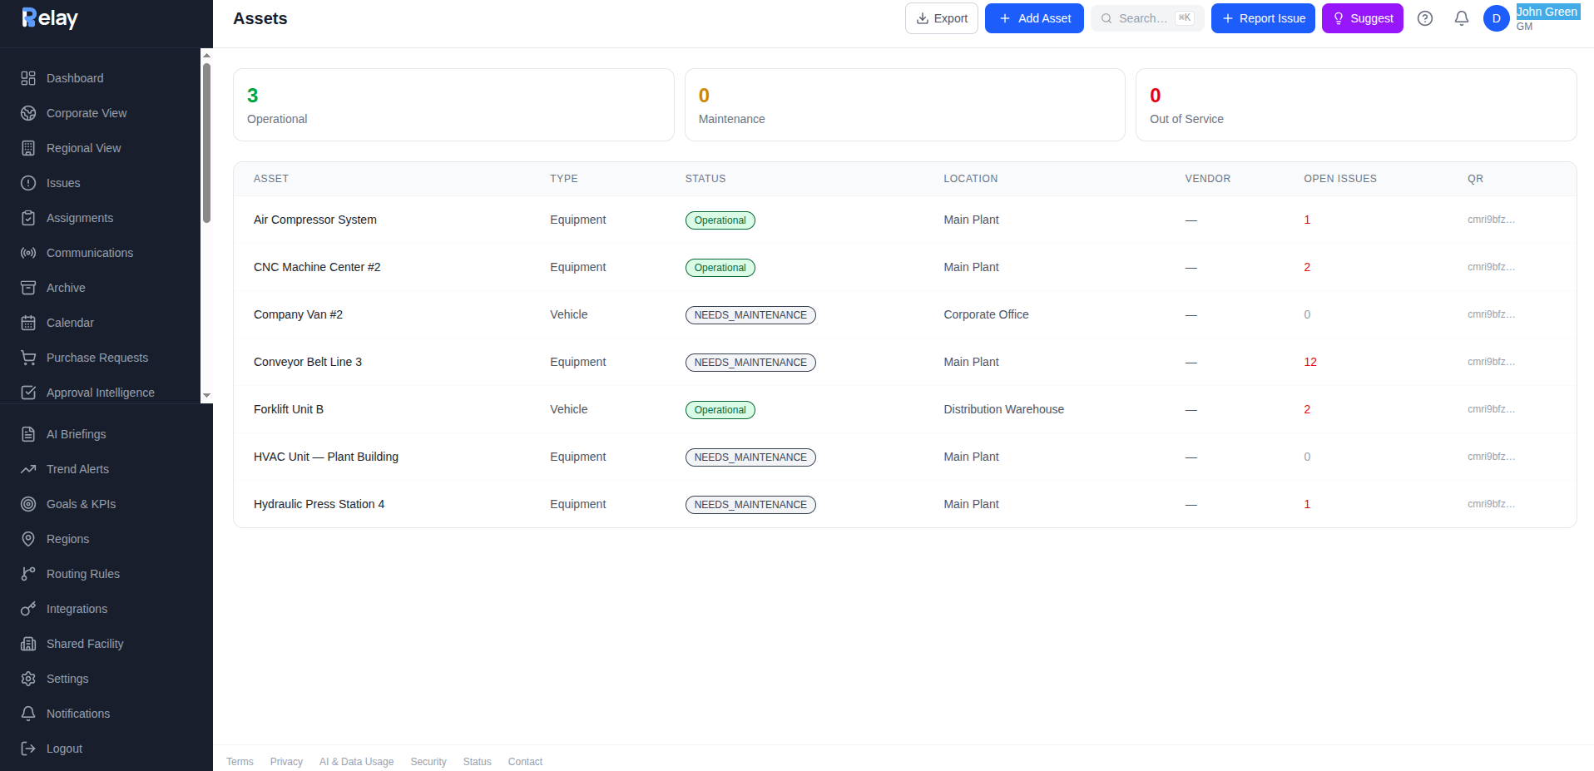The width and height of the screenshot is (1594, 771).
Task: Click the Corporate View globe icon
Action: [28, 113]
